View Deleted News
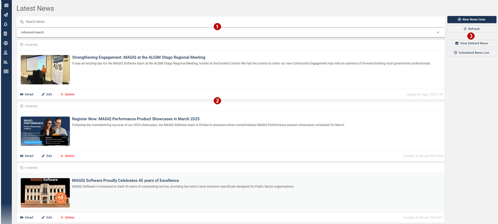The width and height of the screenshot is (498, 224). click(x=472, y=43)
